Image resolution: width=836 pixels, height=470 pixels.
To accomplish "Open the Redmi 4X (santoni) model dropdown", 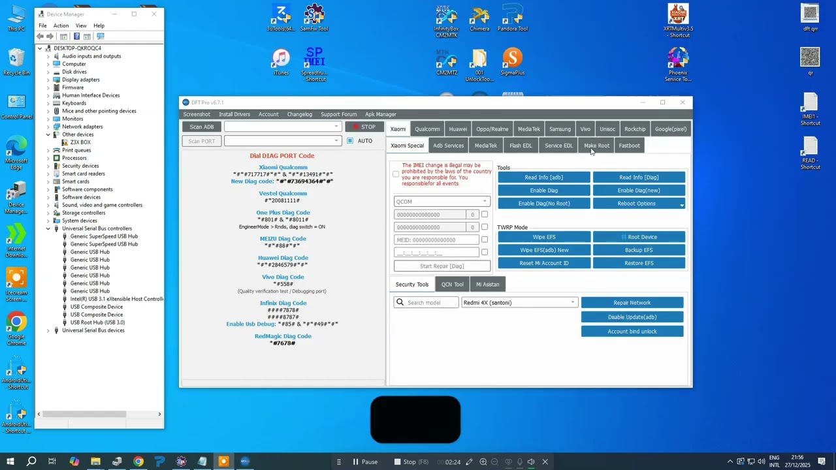I will (x=519, y=303).
